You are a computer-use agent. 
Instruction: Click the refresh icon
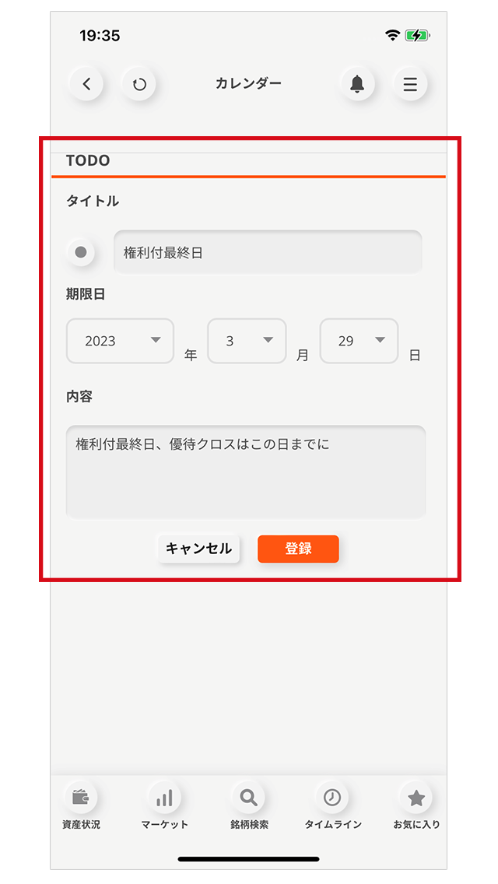[x=139, y=84]
